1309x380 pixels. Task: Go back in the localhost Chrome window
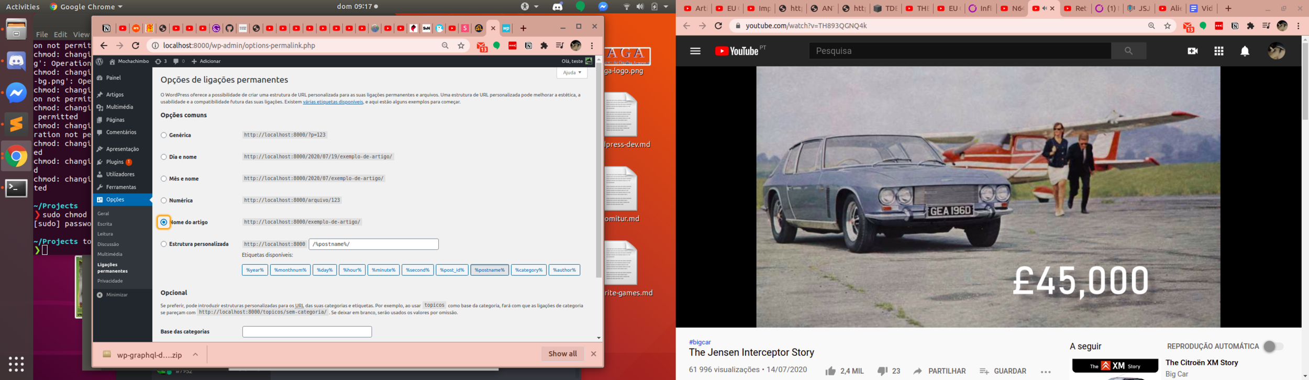pos(104,46)
